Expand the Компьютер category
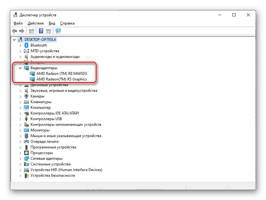Viewport: 266px width, 200px height. [x=20, y=108]
